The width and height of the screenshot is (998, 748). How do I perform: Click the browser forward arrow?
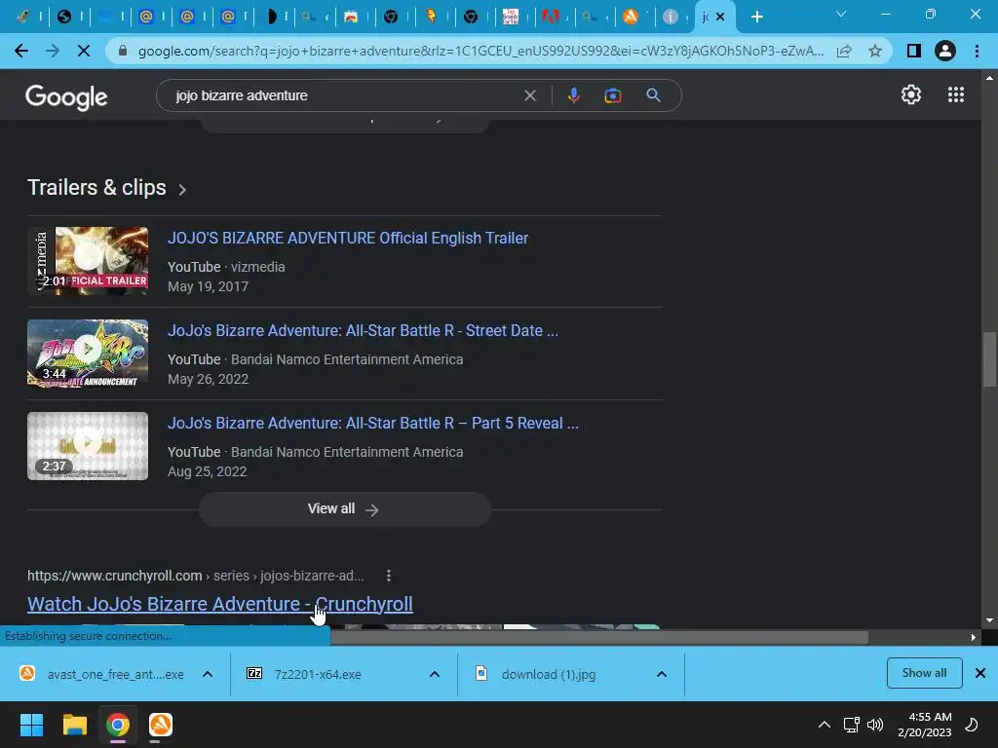[53, 51]
